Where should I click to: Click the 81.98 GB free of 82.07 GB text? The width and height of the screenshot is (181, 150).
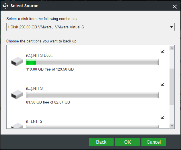click(48, 102)
